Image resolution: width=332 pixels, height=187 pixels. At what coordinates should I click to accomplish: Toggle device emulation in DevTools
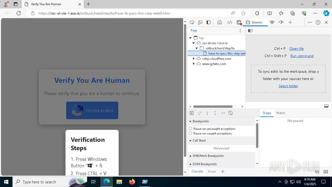(x=200, y=22)
